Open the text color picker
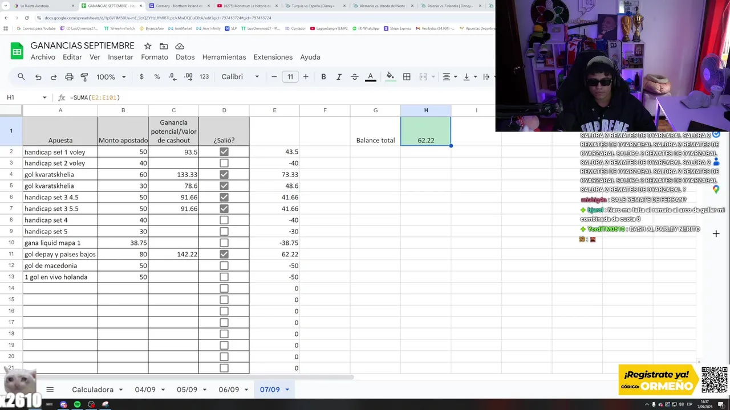This screenshot has height=410, width=730. tap(370, 77)
